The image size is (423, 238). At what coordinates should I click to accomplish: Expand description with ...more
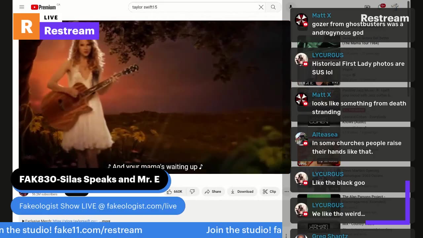pos(105,221)
